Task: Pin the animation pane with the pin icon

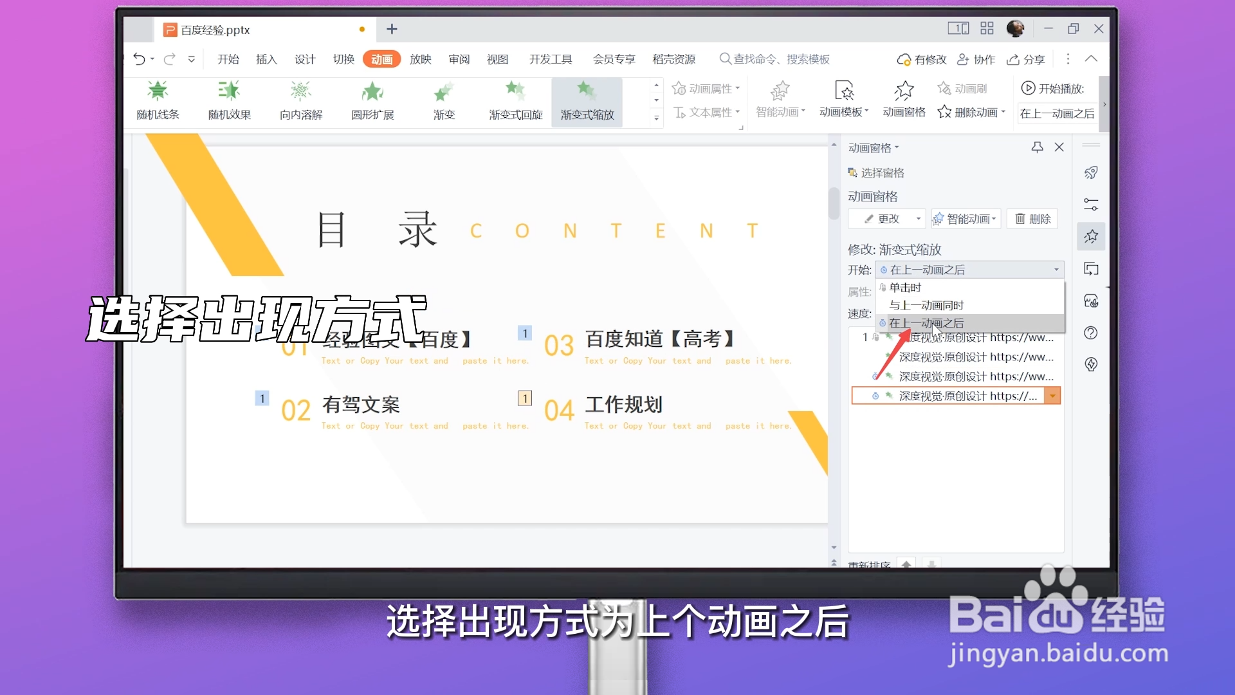Action: coord(1037,147)
